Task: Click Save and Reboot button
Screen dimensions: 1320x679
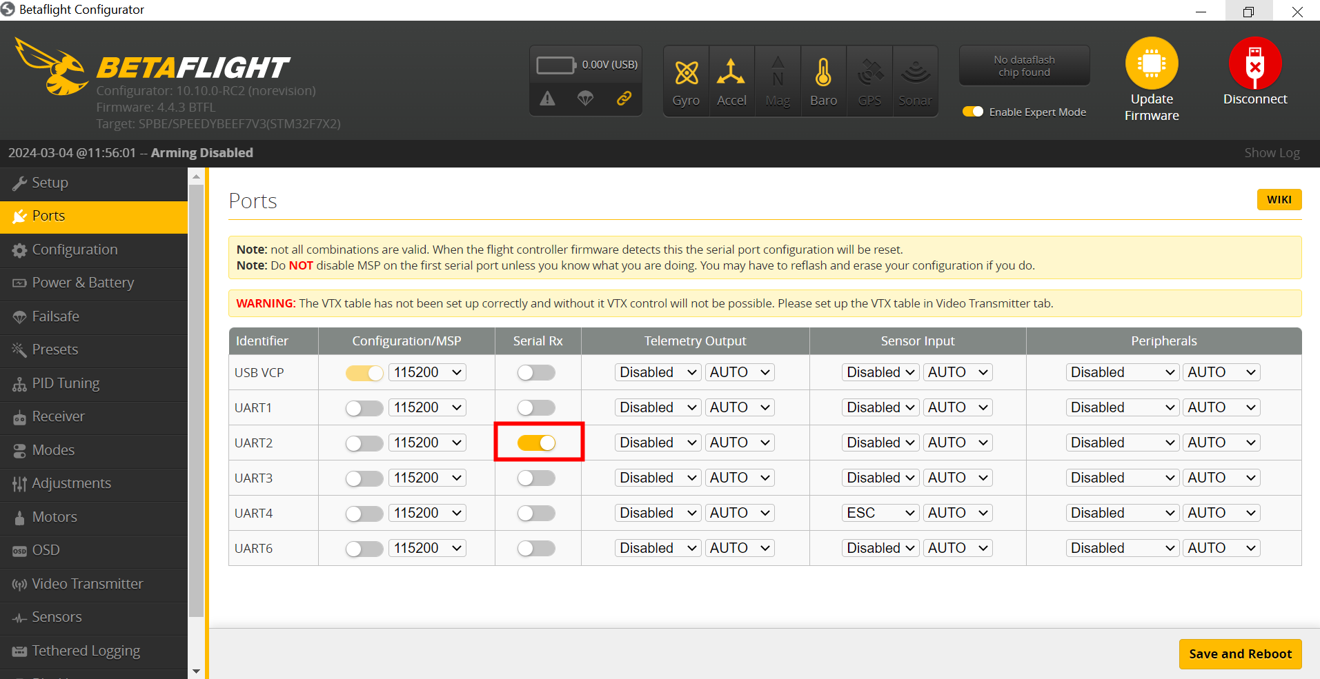Action: click(x=1240, y=654)
